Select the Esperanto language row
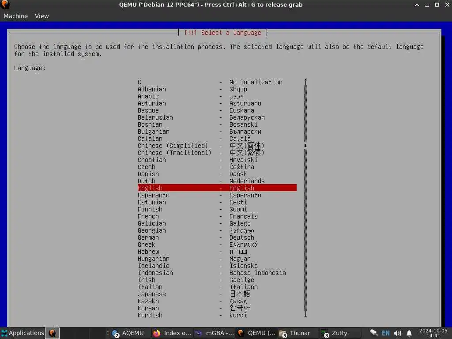 pyautogui.click(x=217, y=195)
